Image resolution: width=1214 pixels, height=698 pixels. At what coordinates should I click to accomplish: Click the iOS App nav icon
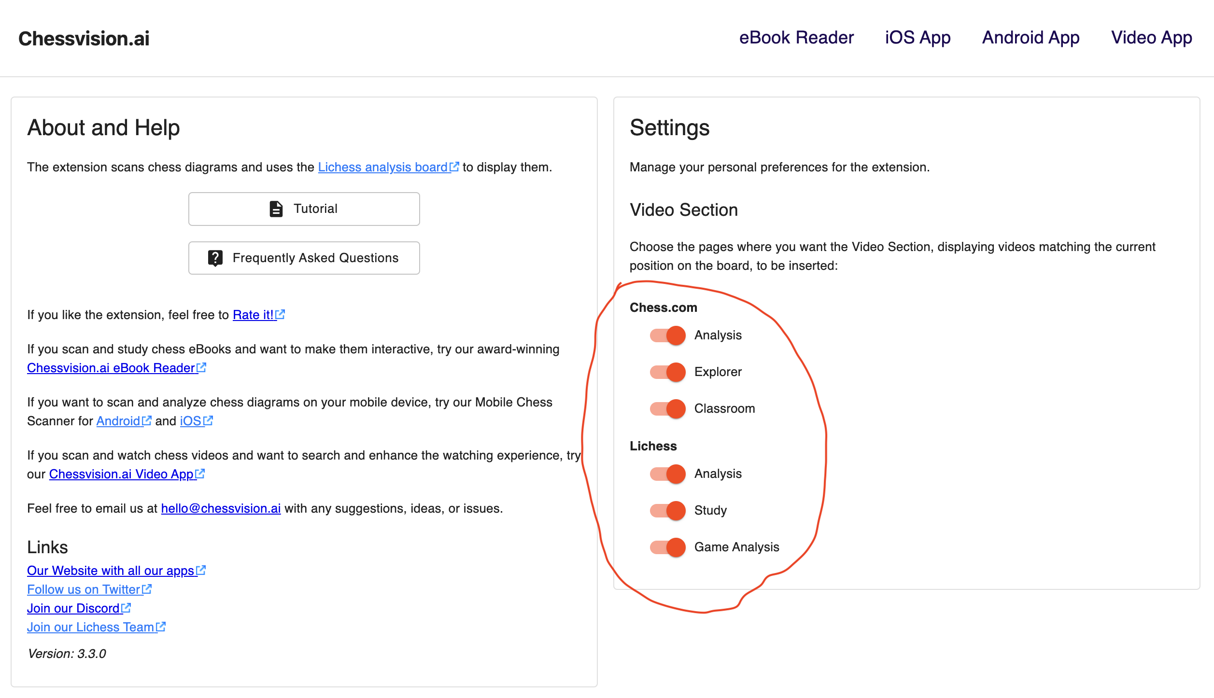pyautogui.click(x=917, y=38)
